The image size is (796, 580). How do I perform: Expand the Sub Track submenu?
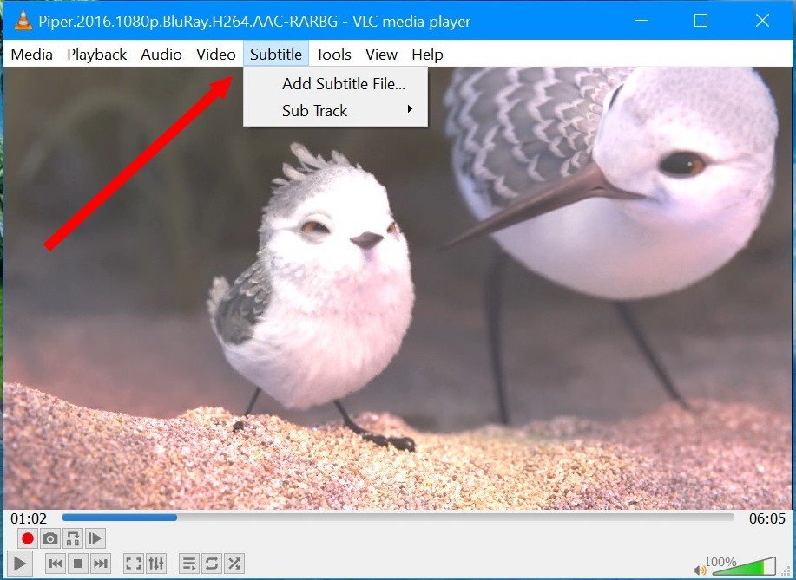[336, 110]
